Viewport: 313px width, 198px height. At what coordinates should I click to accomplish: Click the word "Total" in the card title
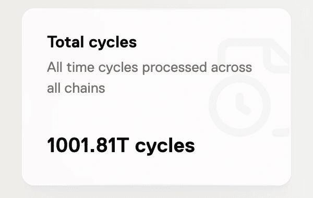point(65,42)
